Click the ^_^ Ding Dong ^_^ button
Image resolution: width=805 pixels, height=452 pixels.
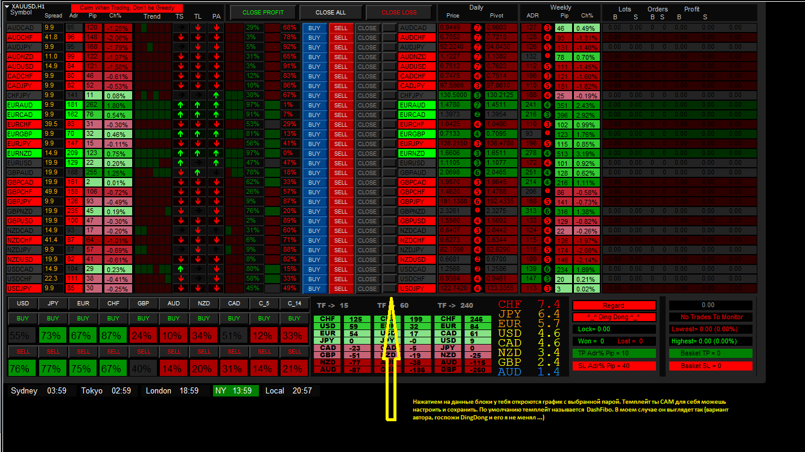[614, 317]
